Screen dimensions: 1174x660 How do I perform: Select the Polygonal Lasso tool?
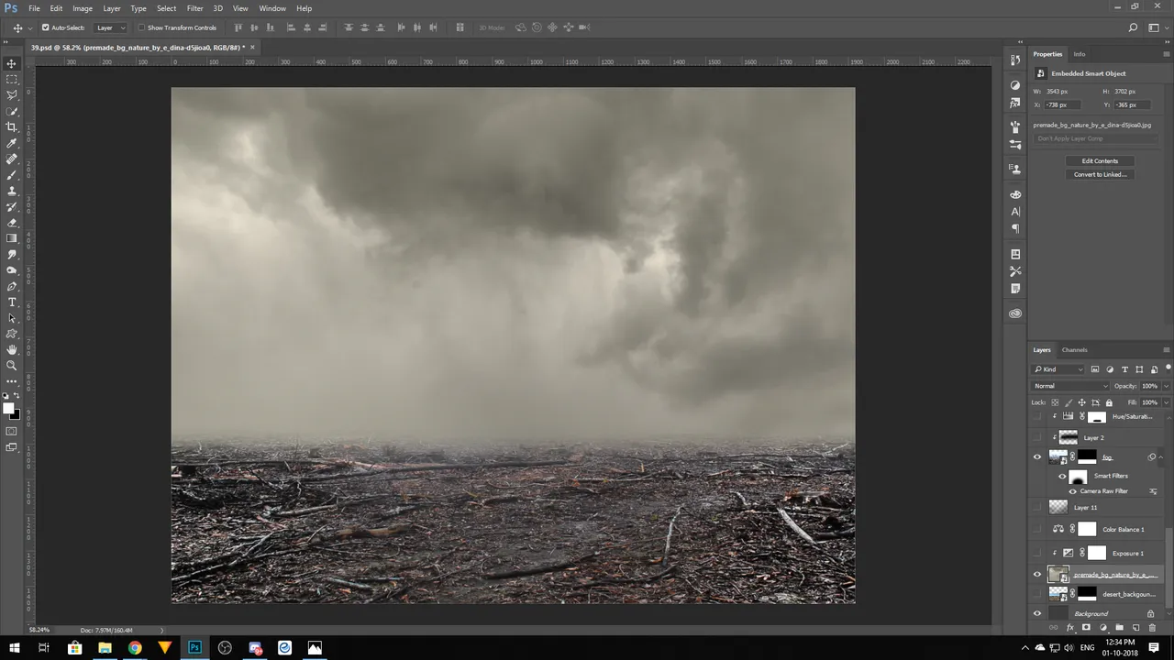tap(12, 94)
